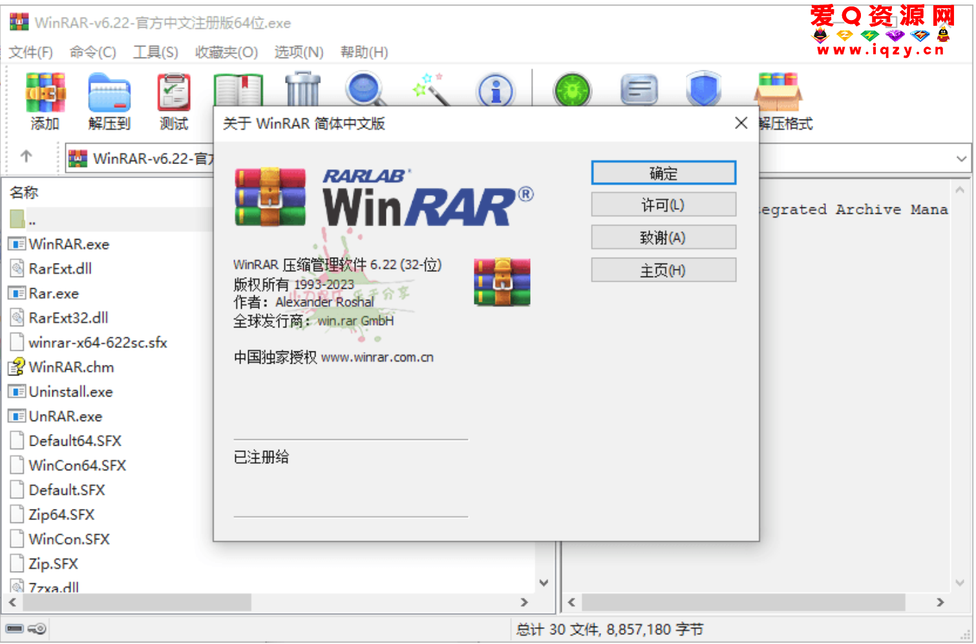
Task: Click file list horizontal scrollbar left arrow
Action: click(12, 602)
